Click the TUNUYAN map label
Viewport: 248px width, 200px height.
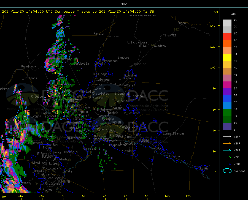point(64,182)
